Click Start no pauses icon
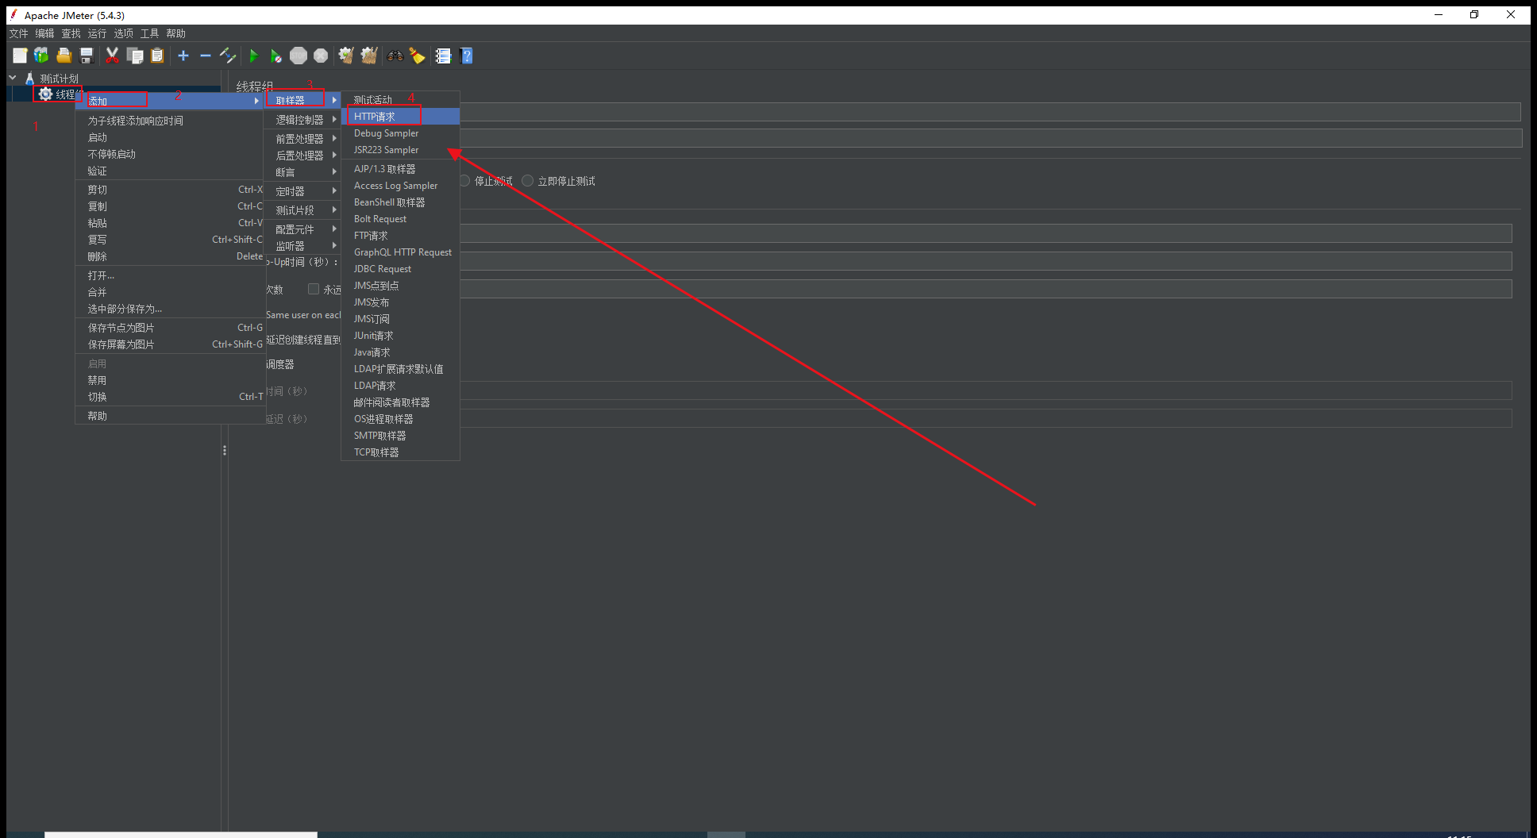The image size is (1537, 838). pyautogui.click(x=275, y=56)
